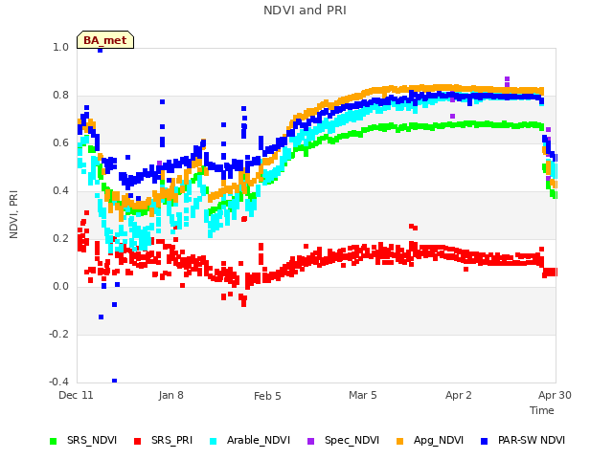Viewport: 613px width, 459px height.
Task: Click the 0.6 y-axis tick label
Action: (60, 142)
